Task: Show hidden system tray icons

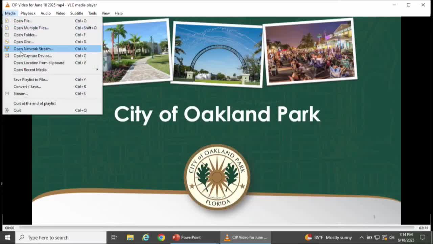Action: point(361,238)
